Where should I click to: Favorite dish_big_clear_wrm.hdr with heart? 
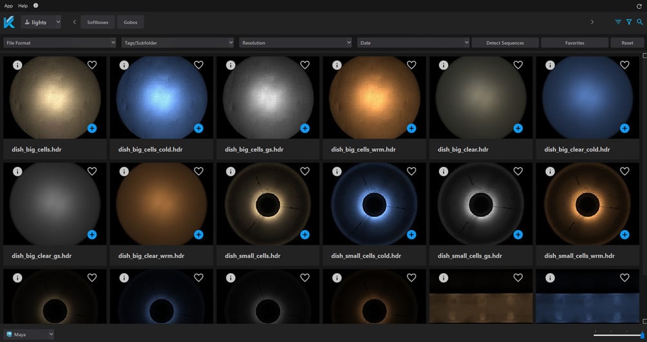point(198,171)
